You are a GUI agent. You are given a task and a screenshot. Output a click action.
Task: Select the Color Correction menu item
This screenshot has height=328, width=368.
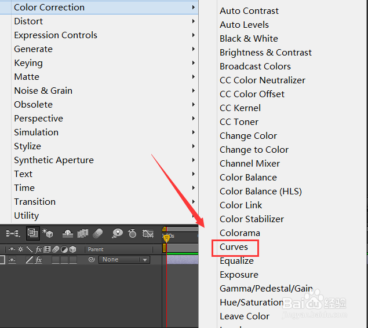pyautogui.click(x=99, y=8)
